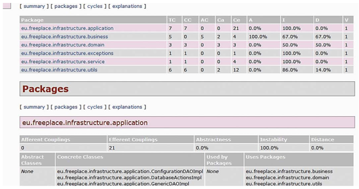Select the 100.0% abstractness in business row
The image size is (359, 189).
[x=258, y=36]
